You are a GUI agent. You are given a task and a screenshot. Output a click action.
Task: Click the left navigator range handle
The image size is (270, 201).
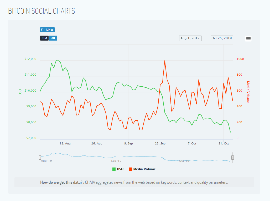pyautogui.click(x=40, y=157)
